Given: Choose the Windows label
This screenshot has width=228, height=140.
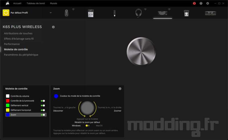Looking at the screenshot, I should (76, 125).
